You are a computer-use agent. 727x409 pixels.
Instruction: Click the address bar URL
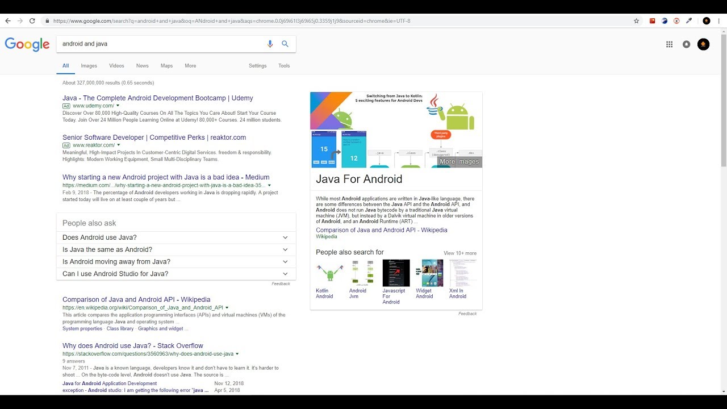pyautogui.click(x=232, y=21)
